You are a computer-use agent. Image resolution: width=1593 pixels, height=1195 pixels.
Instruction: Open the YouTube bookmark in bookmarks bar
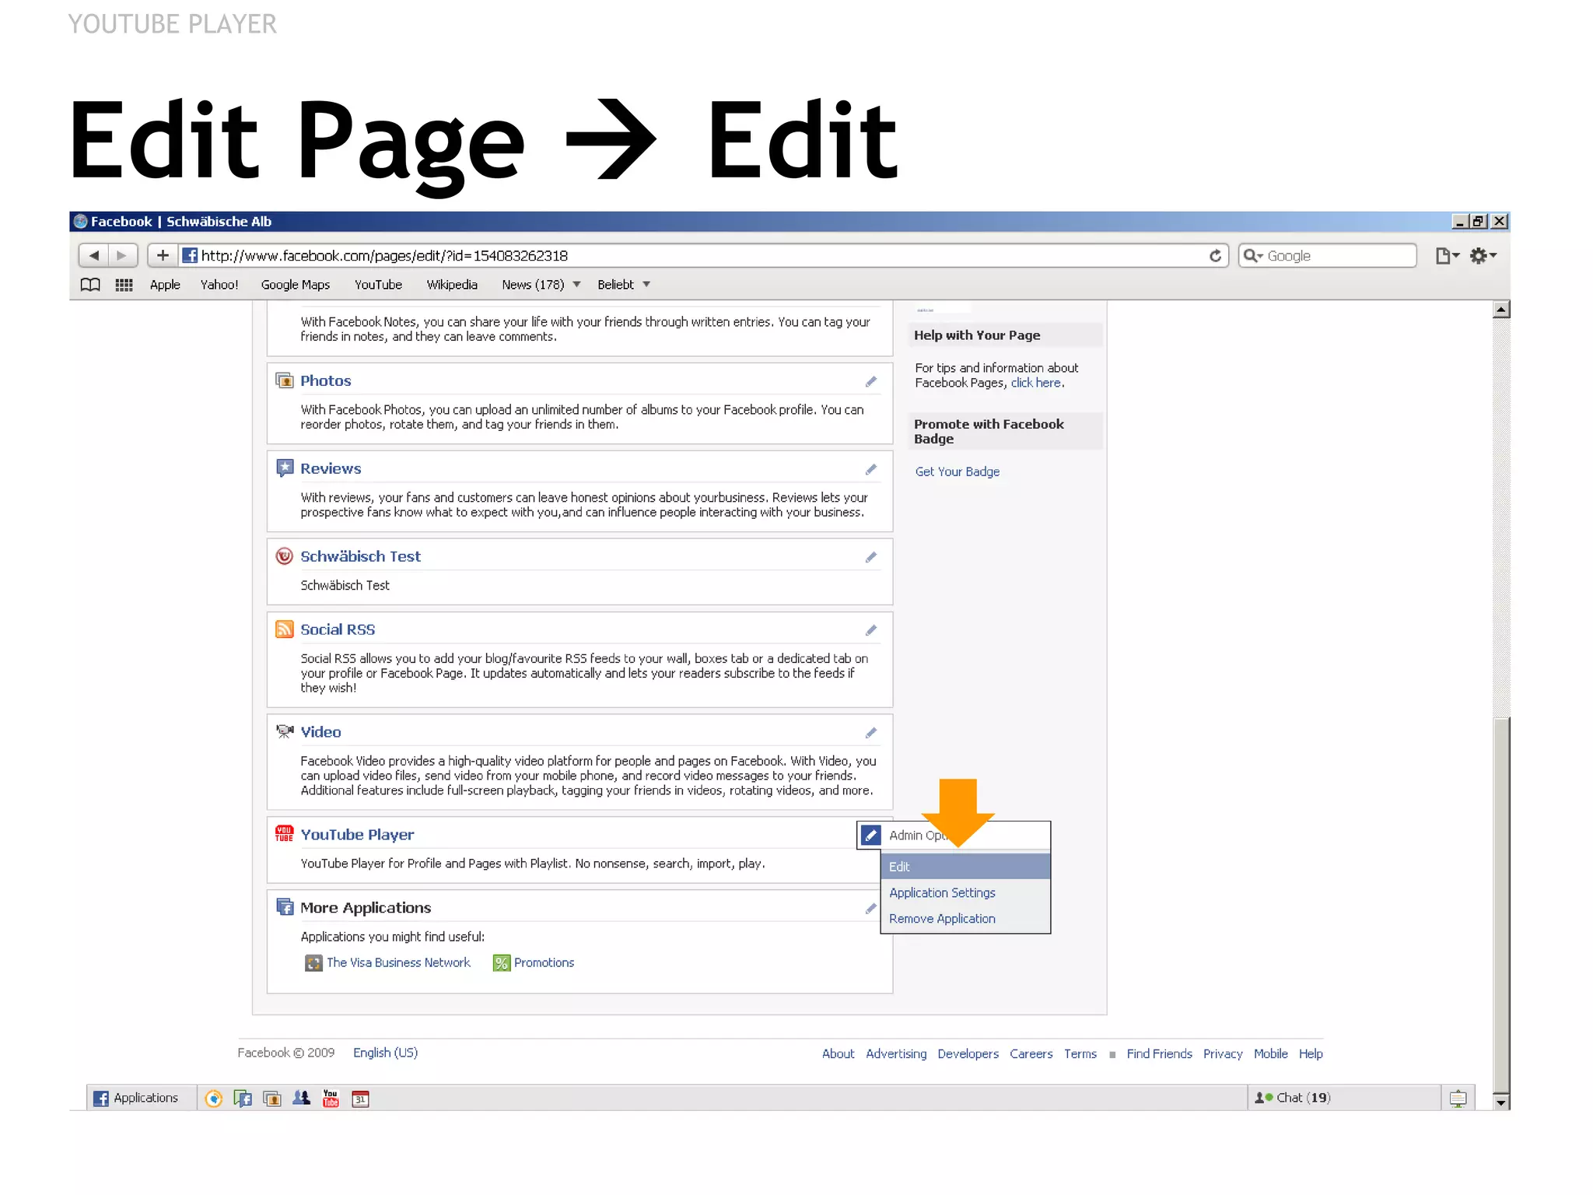[378, 285]
